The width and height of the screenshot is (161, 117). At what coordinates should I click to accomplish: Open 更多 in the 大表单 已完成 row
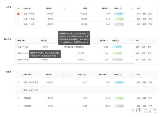(150, 98)
